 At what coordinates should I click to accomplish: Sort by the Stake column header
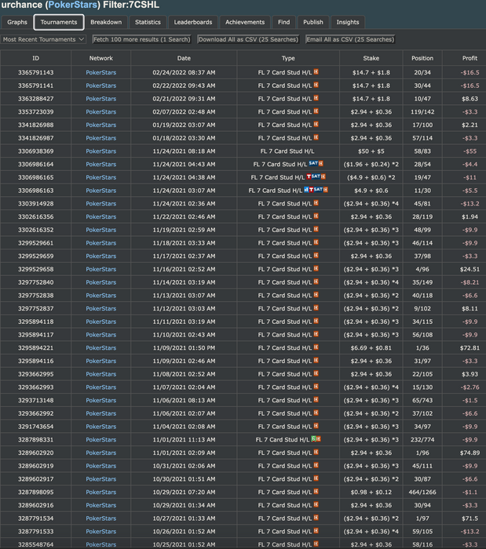pos(371,58)
